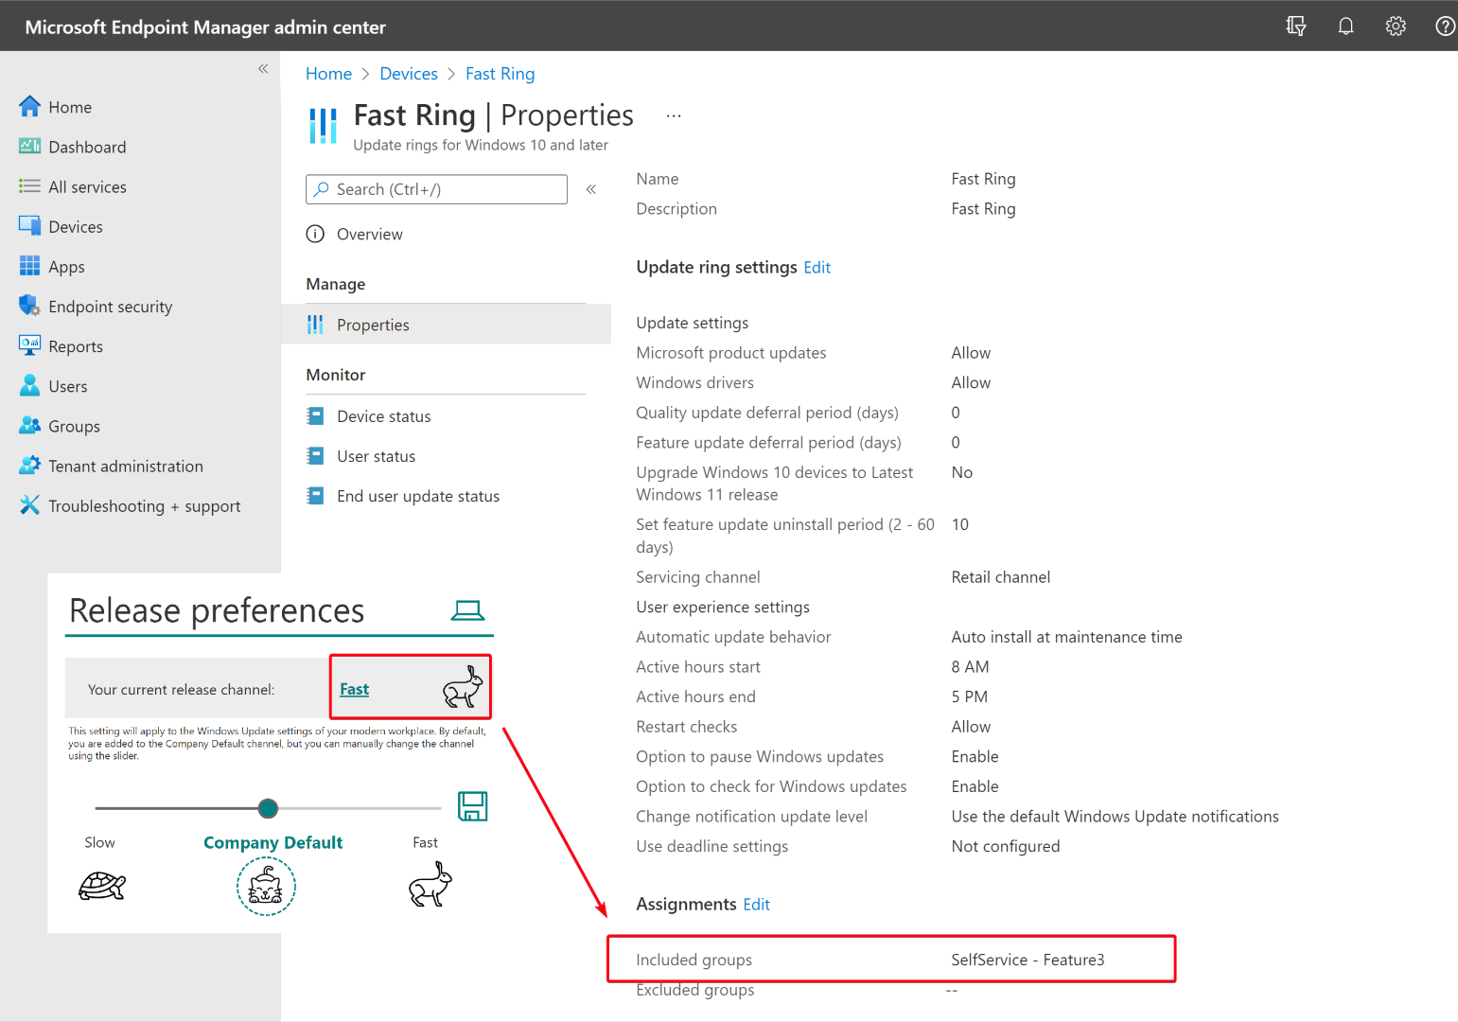Click the Devices monitor icon in sidebar
Image resolution: width=1458 pixels, height=1022 pixels.
tap(30, 226)
